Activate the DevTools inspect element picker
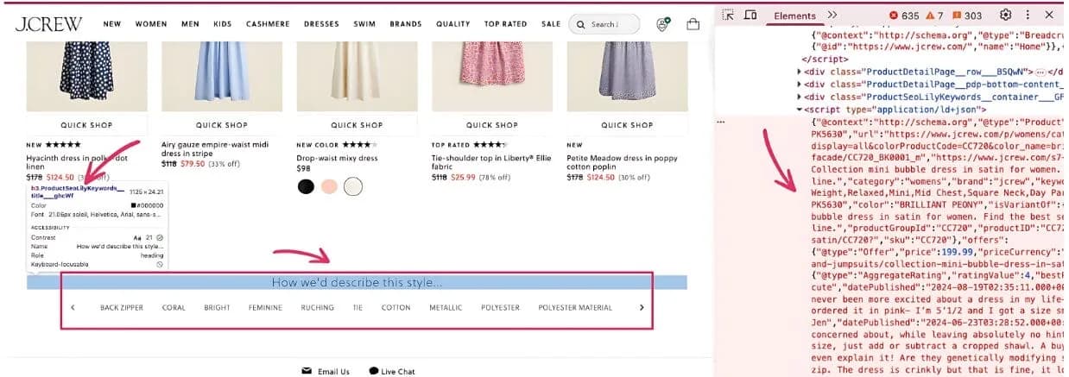Viewport: 1069px width, 377px height. click(729, 16)
